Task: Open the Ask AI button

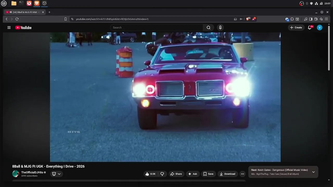Action: click(193, 174)
